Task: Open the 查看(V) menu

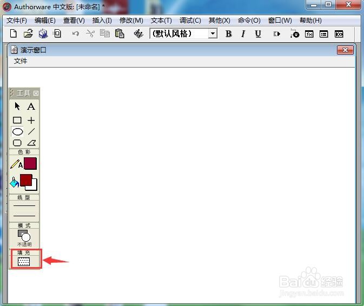Action: point(74,21)
